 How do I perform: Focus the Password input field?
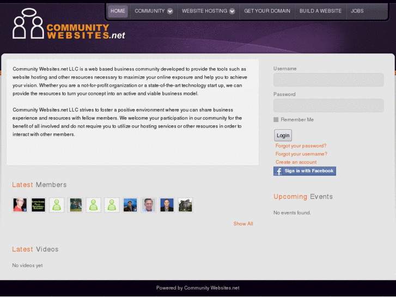[x=328, y=105]
